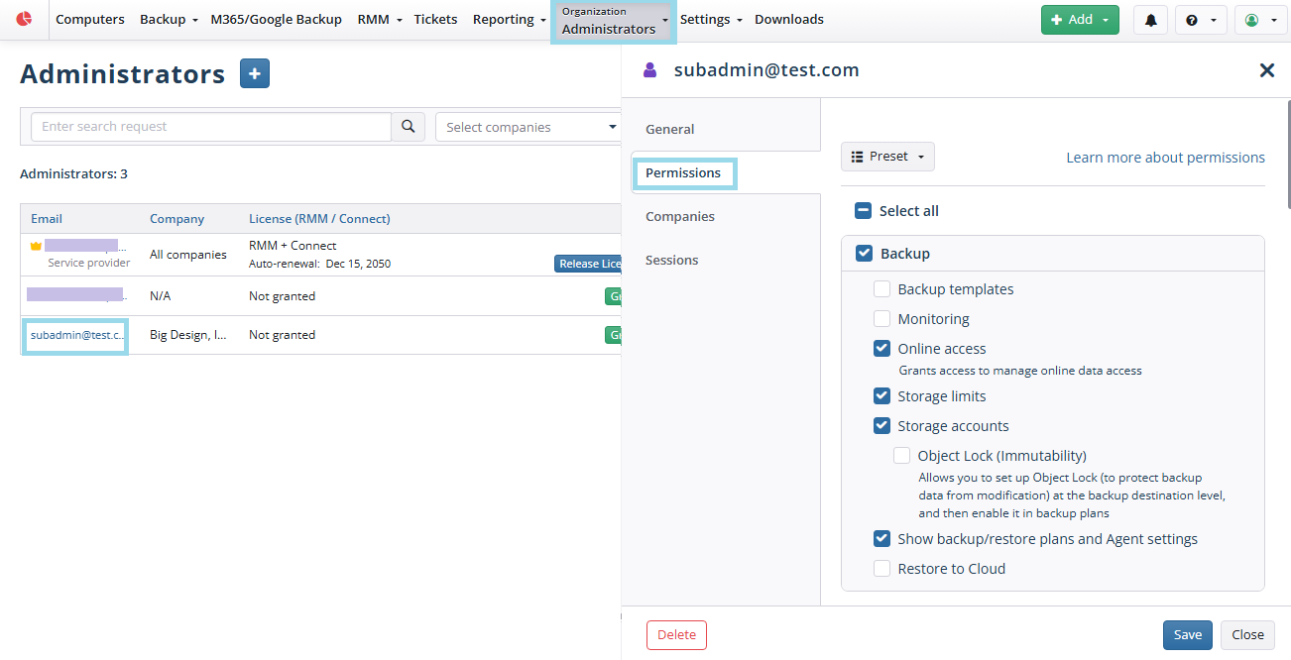Screen dimensions: 1291x660
Task: Uncheck the Storage limits checkbox
Action: (x=881, y=396)
